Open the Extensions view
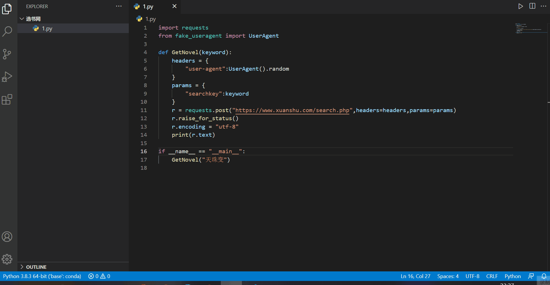Image resolution: width=550 pixels, height=285 pixels. point(7,100)
